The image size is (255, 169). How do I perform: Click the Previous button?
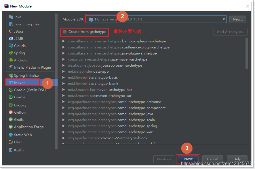click(164, 159)
